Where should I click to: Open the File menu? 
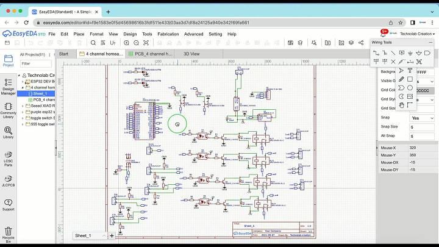coord(52,34)
